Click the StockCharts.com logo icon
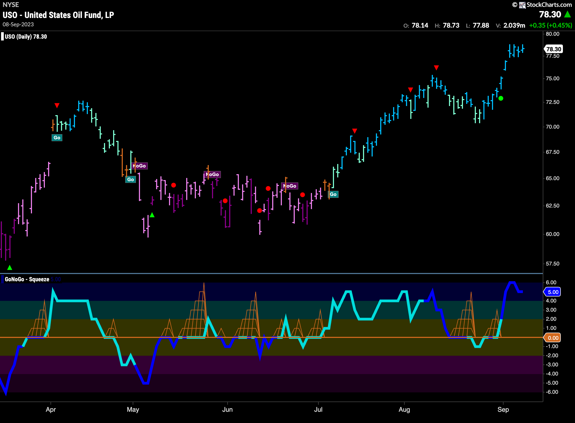Viewport: 575px width, 423px height. [x=522, y=5]
